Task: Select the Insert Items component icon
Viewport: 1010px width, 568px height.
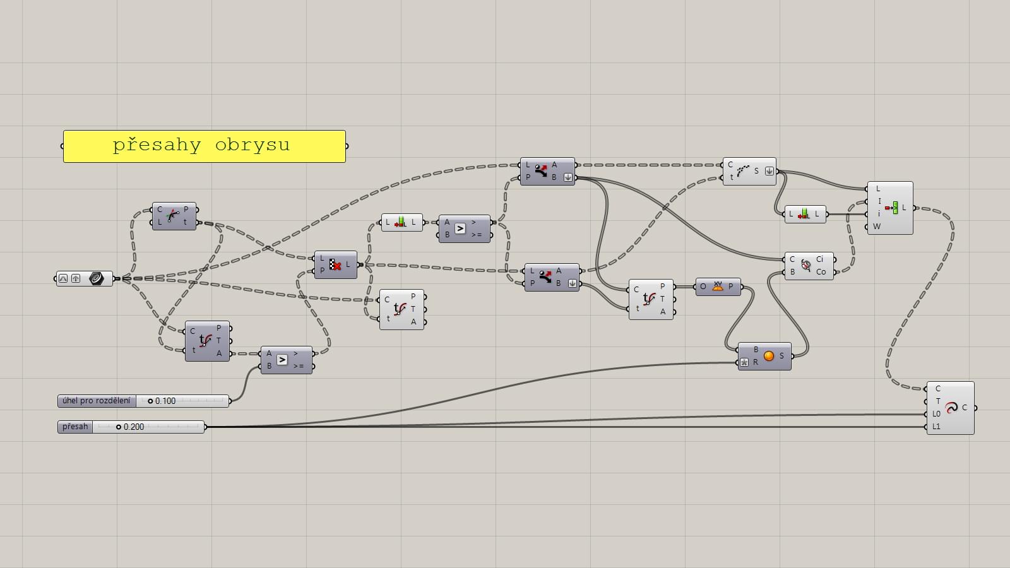Action: 891,208
